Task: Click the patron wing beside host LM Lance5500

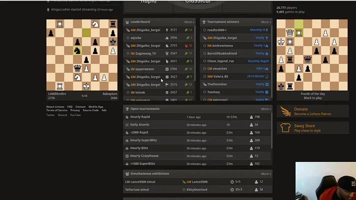Action: pyautogui.click(x=184, y=182)
